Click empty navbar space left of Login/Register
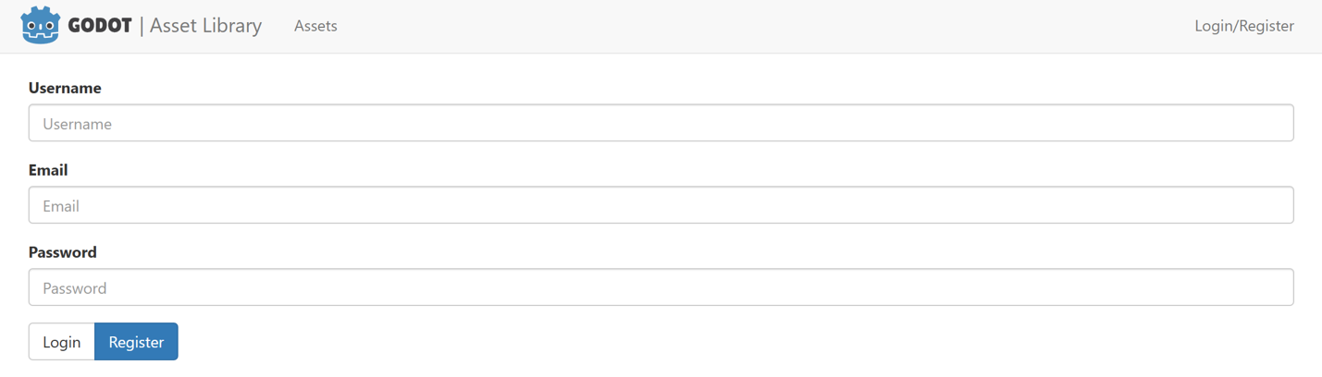 point(833,26)
